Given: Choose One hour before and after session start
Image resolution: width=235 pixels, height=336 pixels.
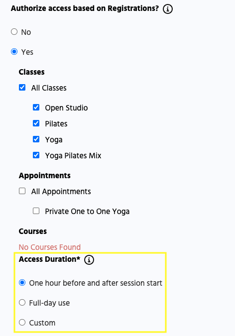Looking at the screenshot, I should [x=22, y=283].
